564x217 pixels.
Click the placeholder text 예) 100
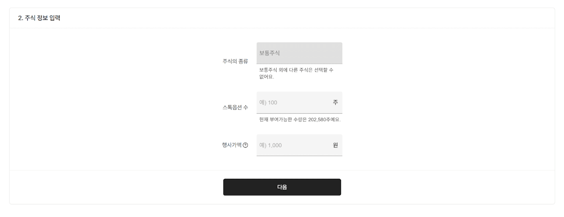pos(268,103)
